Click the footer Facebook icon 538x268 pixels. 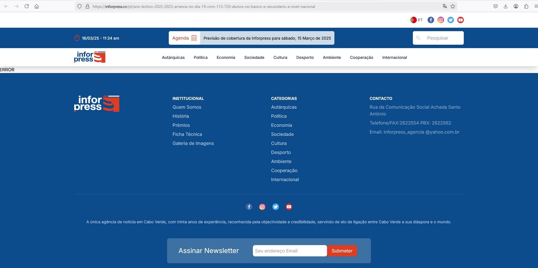(249, 207)
